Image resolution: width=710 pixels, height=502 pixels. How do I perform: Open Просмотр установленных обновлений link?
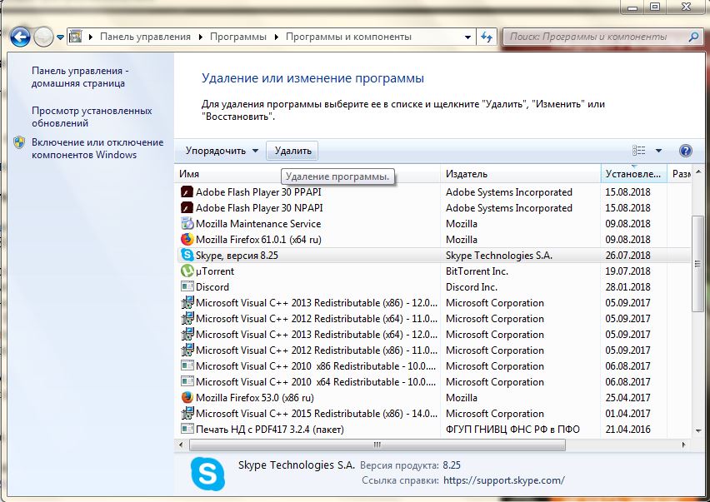(92, 117)
